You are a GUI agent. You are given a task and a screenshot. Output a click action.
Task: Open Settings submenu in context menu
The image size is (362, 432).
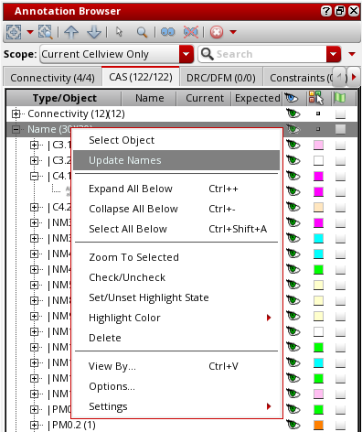pyautogui.click(x=176, y=406)
